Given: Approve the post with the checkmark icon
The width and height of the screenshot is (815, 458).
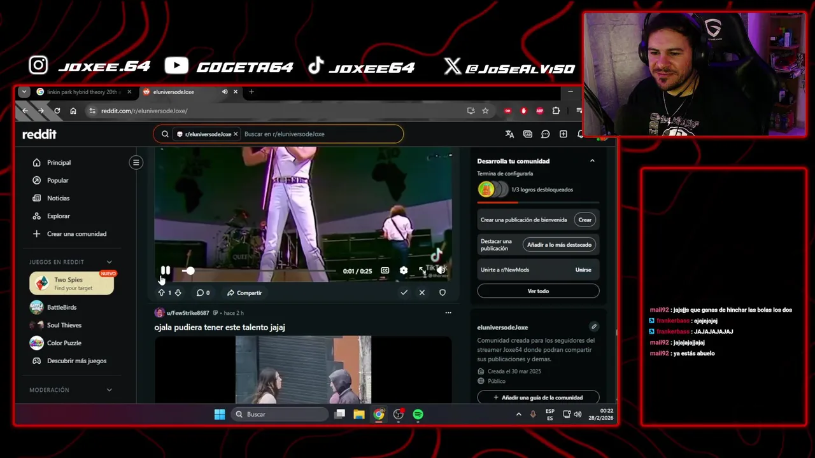Looking at the screenshot, I should 404,293.
